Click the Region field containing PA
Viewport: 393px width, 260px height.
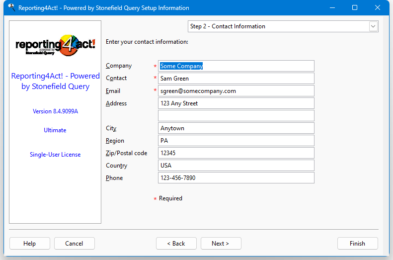pyautogui.click(x=236, y=140)
